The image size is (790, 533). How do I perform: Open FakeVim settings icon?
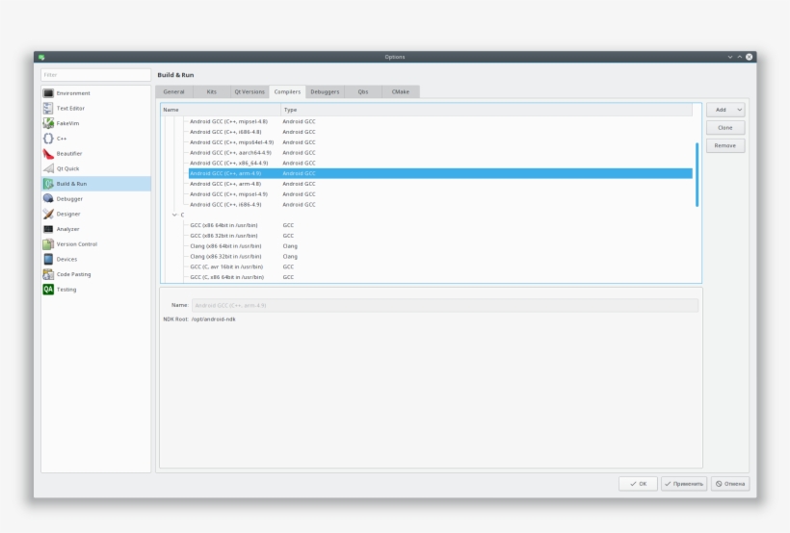[48, 123]
